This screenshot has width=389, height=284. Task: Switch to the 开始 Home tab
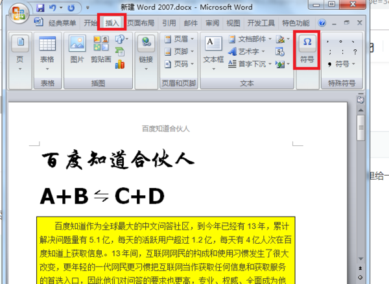click(90, 23)
